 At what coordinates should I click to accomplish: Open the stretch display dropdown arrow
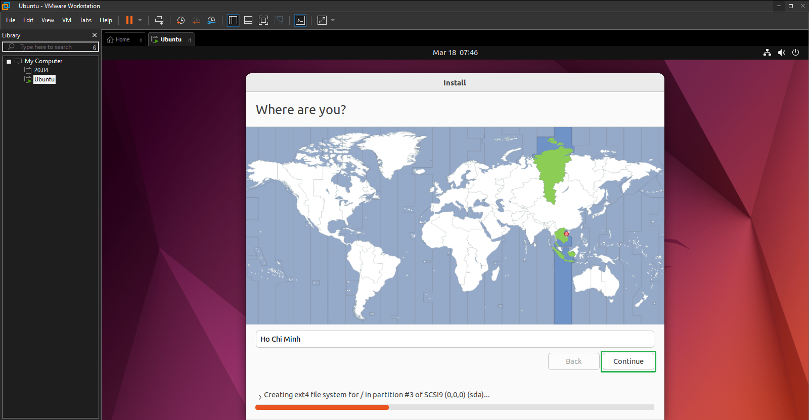click(333, 20)
